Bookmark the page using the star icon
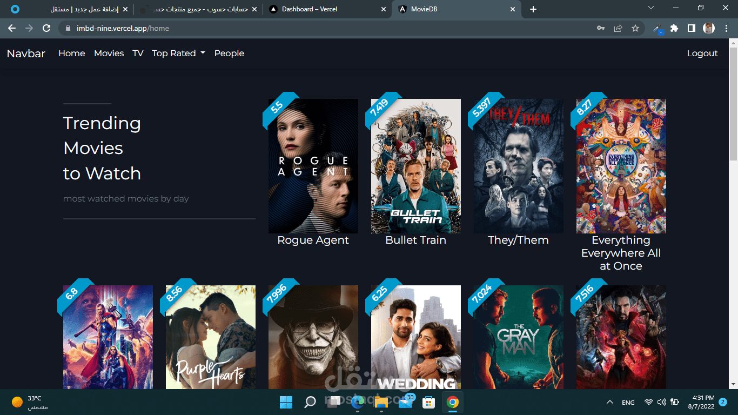Screen dimensions: 738x415 point(635,28)
